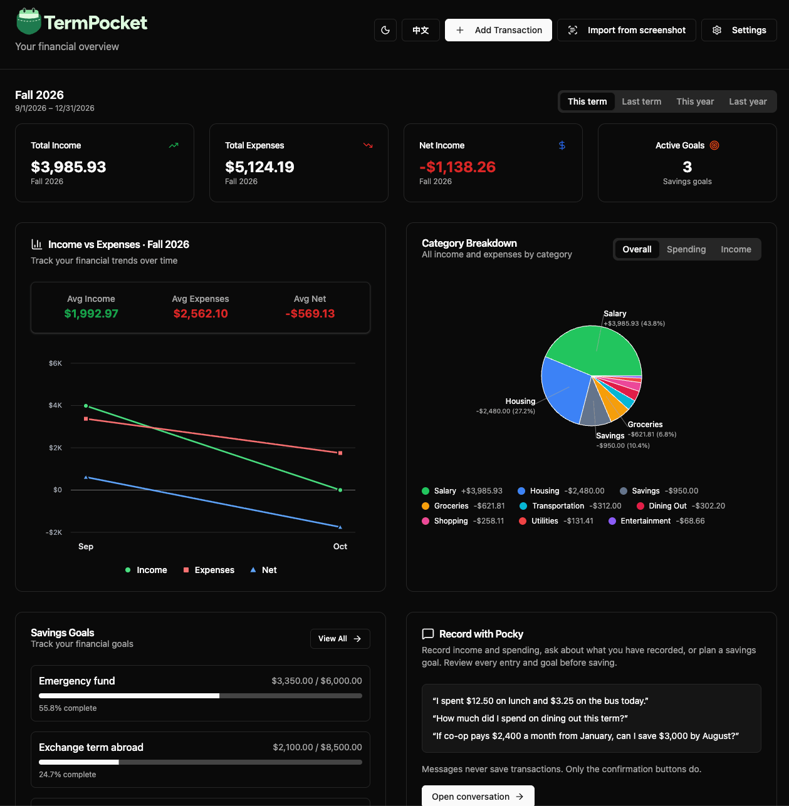
Task: Click red Dining Out legend swatch
Action: pos(640,506)
